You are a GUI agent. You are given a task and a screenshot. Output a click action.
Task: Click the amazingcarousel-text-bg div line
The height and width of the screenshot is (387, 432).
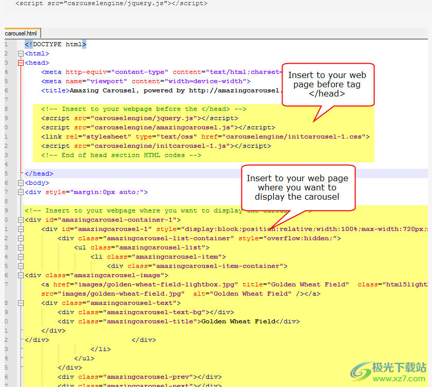coord(146,312)
